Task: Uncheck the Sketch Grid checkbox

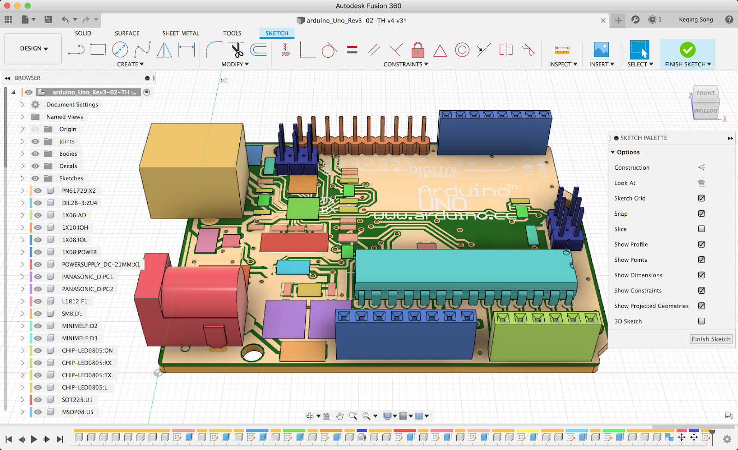Action: [702, 198]
